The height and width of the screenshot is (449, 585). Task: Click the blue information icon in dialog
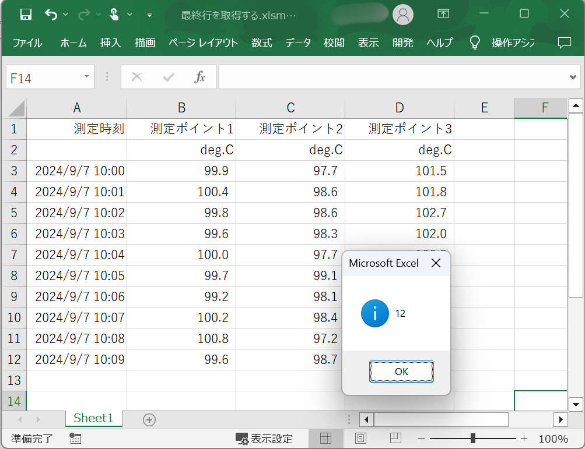click(375, 313)
